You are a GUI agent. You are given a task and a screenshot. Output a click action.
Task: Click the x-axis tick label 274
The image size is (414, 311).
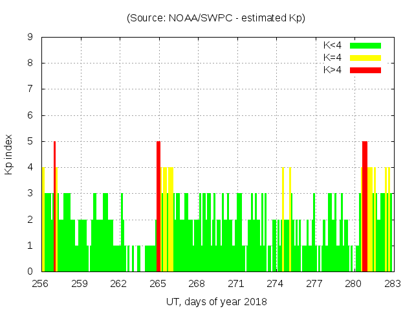tap(275, 284)
